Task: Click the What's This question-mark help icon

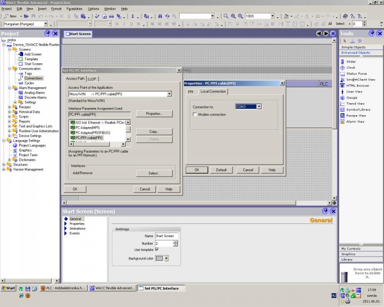Action: click(352, 16)
